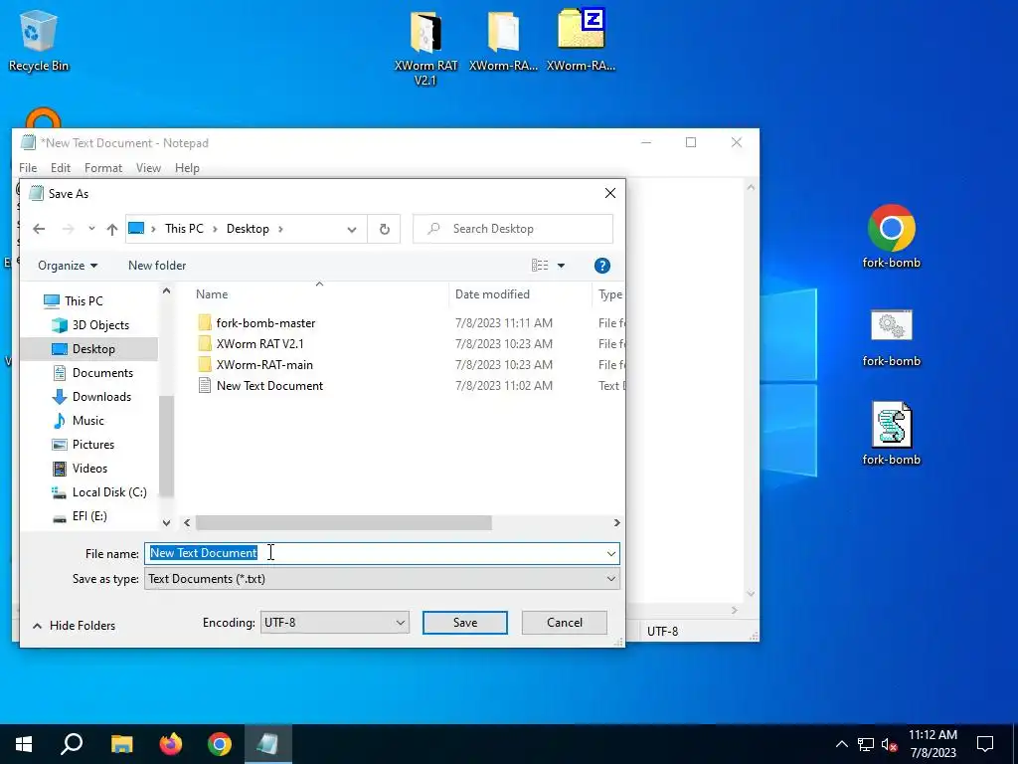The image size is (1018, 764).
Task: Open taskbar search magnifier
Action: pyautogui.click(x=72, y=744)
